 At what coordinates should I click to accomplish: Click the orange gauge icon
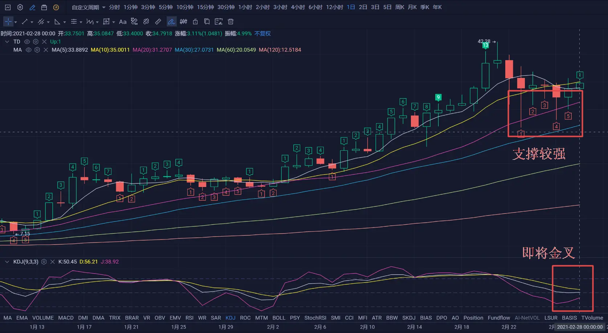pos(56,7)
